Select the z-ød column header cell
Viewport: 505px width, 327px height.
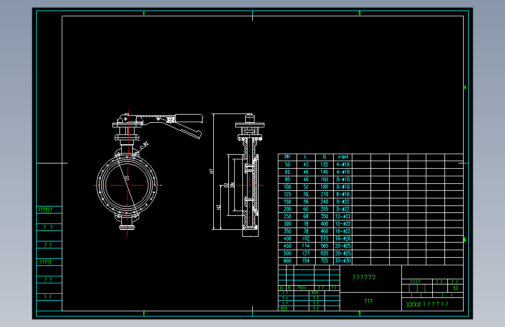pos(342,157)
